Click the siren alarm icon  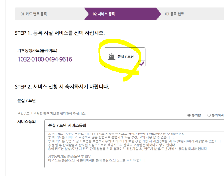coord(112,57)
